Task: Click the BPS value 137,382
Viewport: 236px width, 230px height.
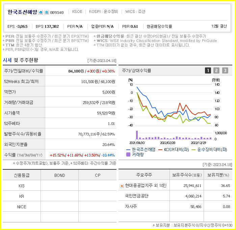Action: tap(52, 26)
